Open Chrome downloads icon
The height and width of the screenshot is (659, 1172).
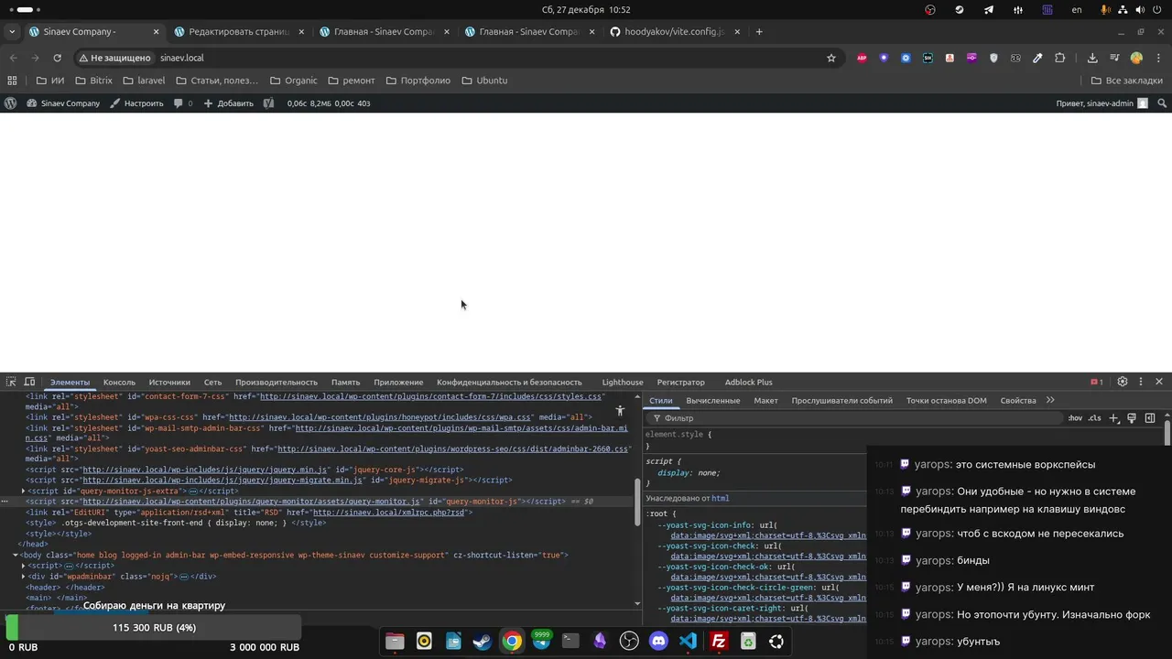(1092, 58)
